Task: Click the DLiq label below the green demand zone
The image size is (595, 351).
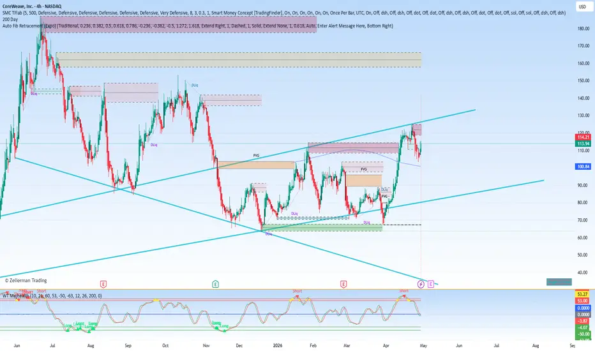Action: [269, 234]
